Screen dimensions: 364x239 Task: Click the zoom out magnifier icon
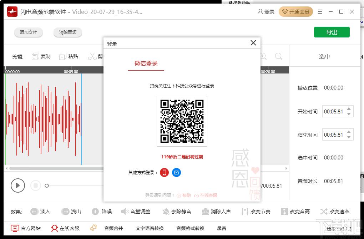click(x=279, y=56)
